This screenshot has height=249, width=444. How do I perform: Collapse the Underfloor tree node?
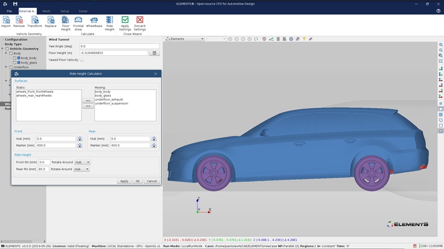(6, 67)
